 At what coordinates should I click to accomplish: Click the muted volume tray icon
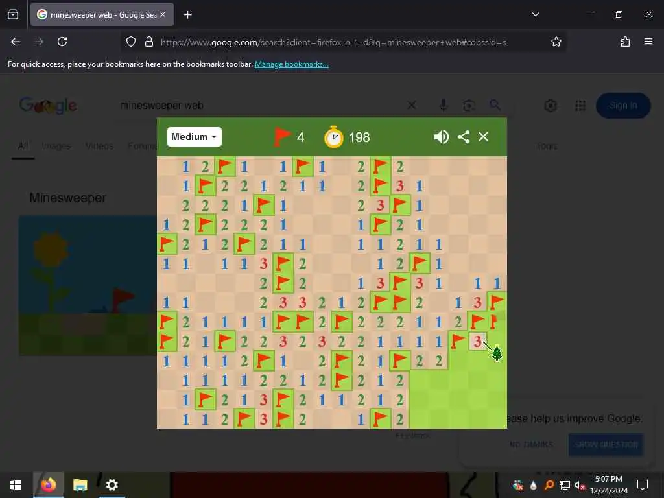pos(579,485)
